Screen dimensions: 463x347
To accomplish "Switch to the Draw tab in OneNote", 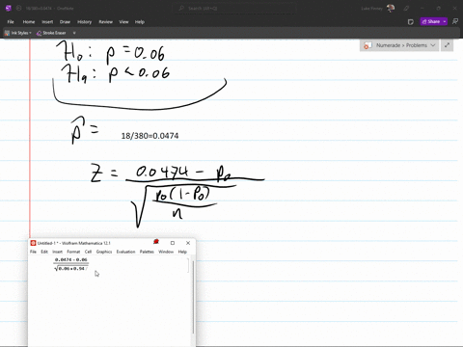I will tap(65, 22).
